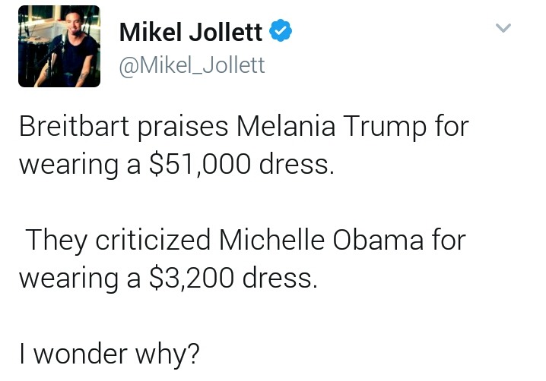Viewport: 546px width, 381px height.
Task: Open Mikel Jollett's profile picture
Action: [x=59, y=46]
